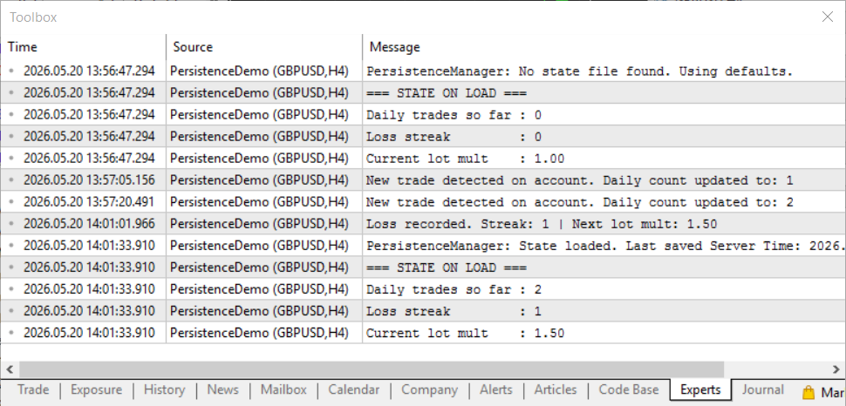The image size is (846, 406).
Task: Close the Toolbox panel
Action: [x=827, y=17]
